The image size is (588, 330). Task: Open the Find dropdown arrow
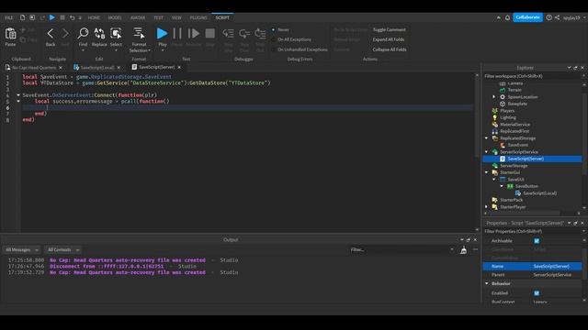(83, 50)
